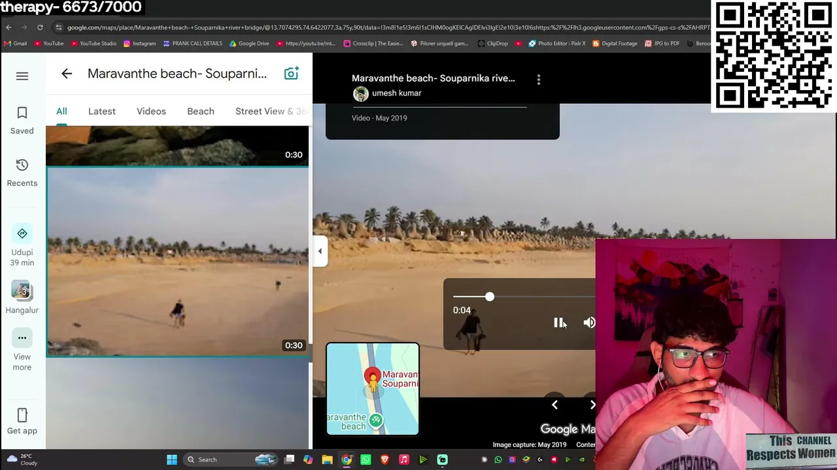Screen dimensions: 837x470
Task: Open the Brave browser from the taskbar
Action: (384, 460)
